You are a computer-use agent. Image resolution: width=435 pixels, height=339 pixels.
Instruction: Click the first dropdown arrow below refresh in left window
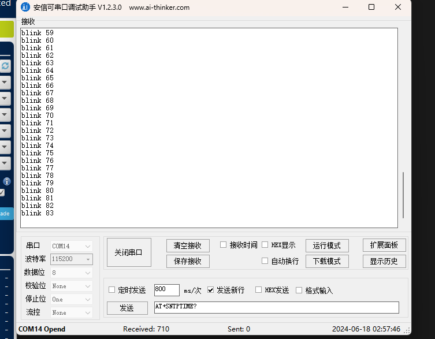5,83
